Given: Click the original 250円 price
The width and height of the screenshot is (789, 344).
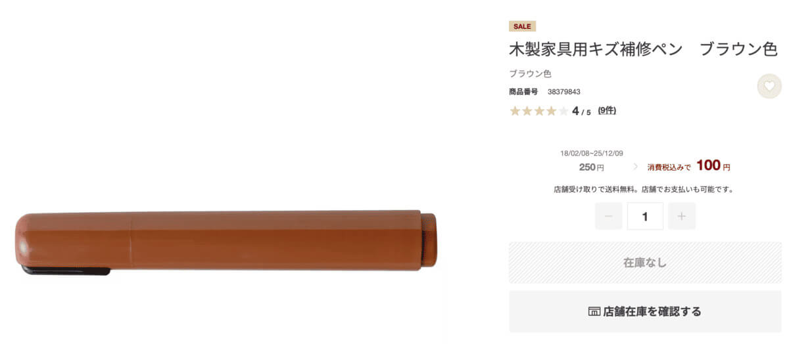Looking at the screenshot, I should pos(592,167).
